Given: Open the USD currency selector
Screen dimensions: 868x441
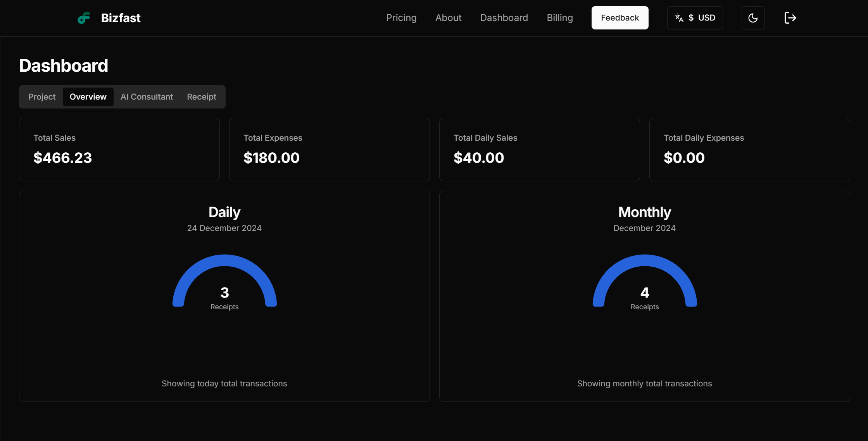Looking at the screenshot, I should tap(702, 18).
